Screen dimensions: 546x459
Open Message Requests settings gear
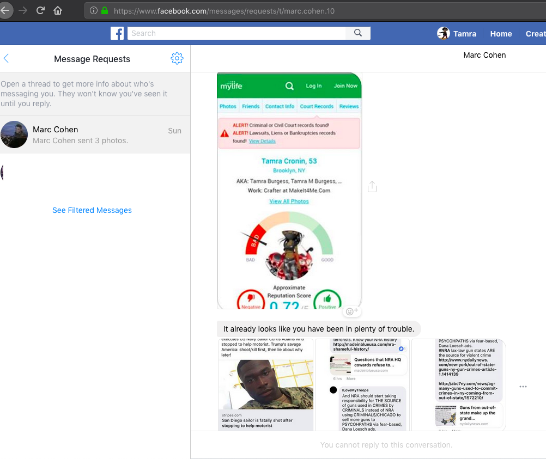[x=177, y=58]
